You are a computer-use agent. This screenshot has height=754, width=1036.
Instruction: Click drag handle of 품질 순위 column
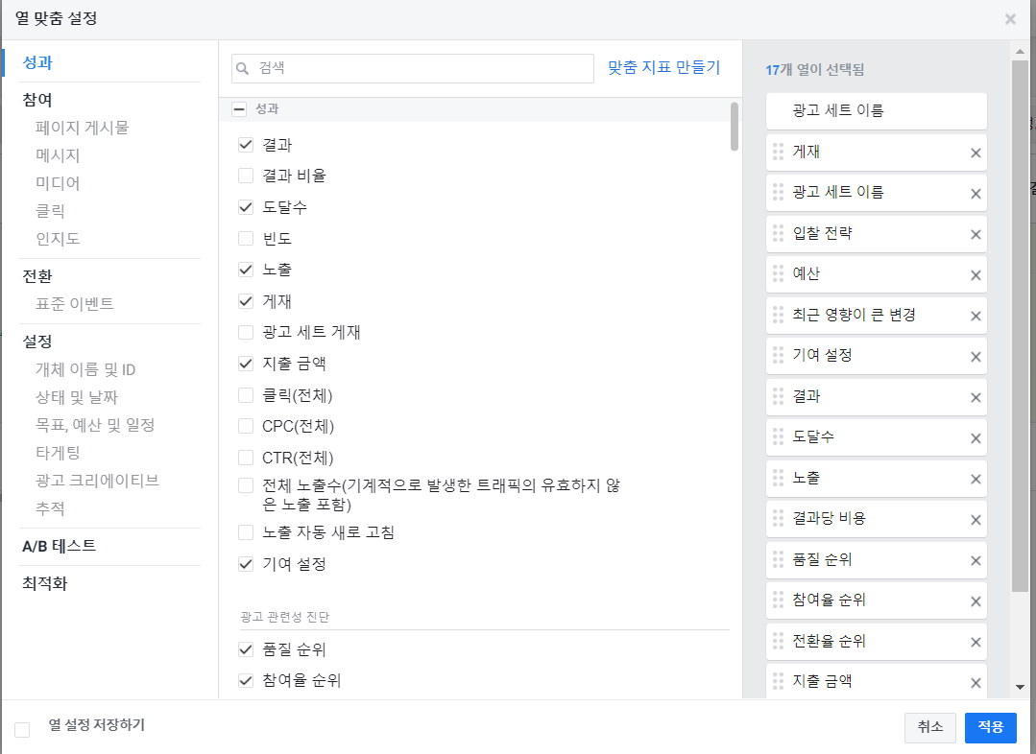(x=779, y=559)
